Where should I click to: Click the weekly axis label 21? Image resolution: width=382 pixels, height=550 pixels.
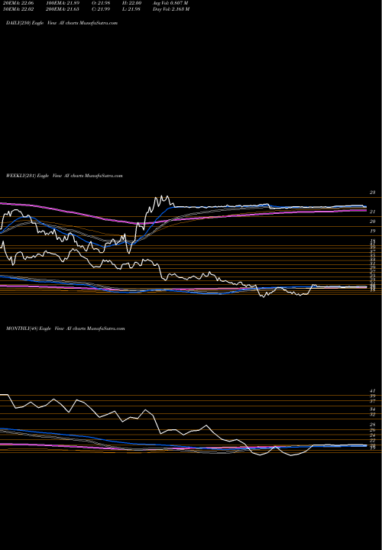click(372, 212)
